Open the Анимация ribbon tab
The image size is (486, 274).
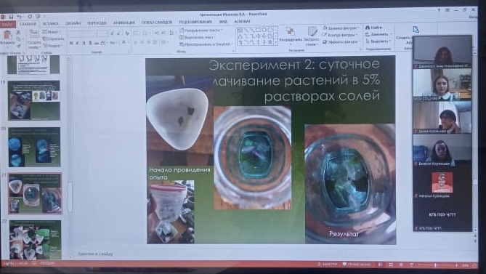[123, 23]
